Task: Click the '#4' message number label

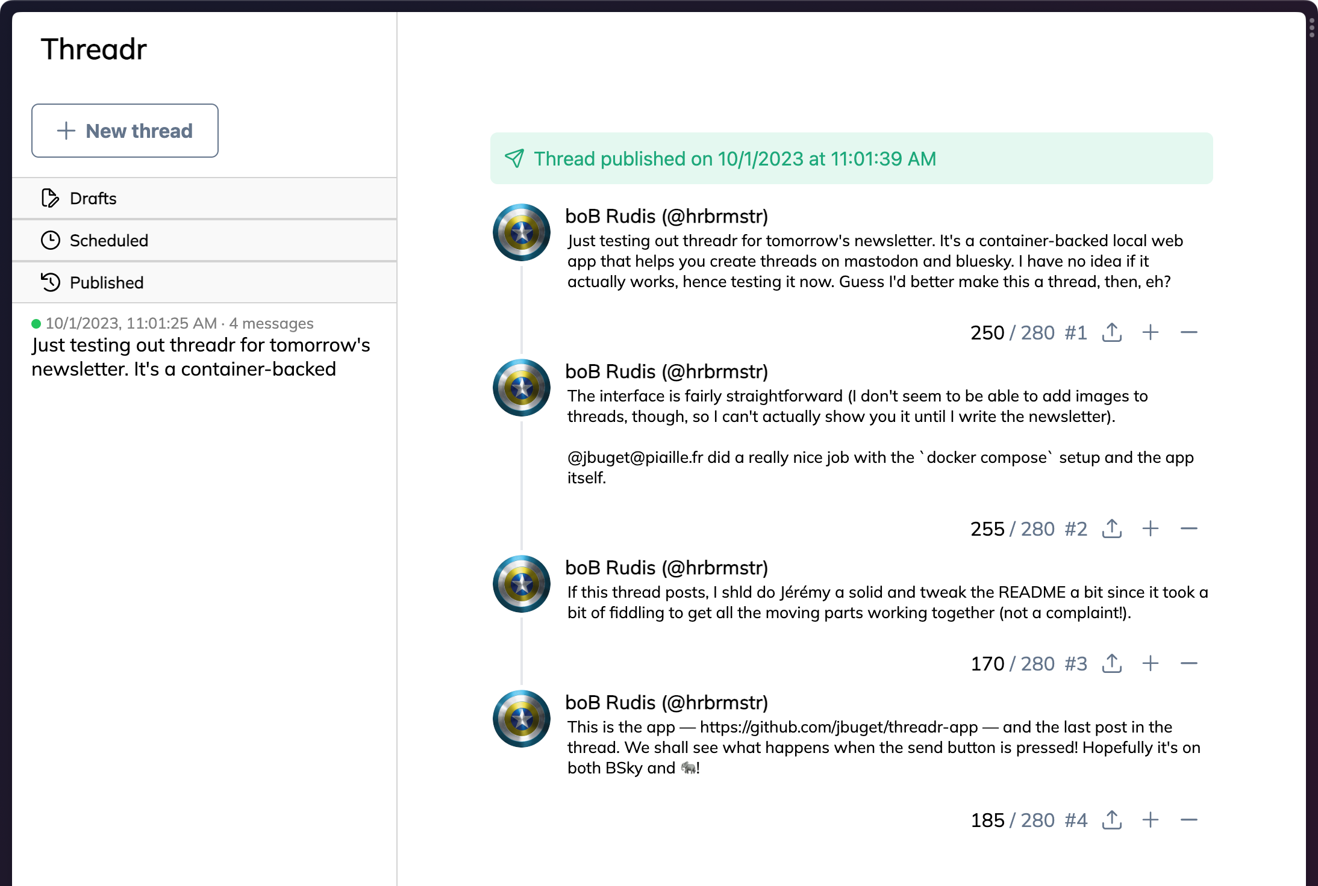Action: click(1076, 820)
